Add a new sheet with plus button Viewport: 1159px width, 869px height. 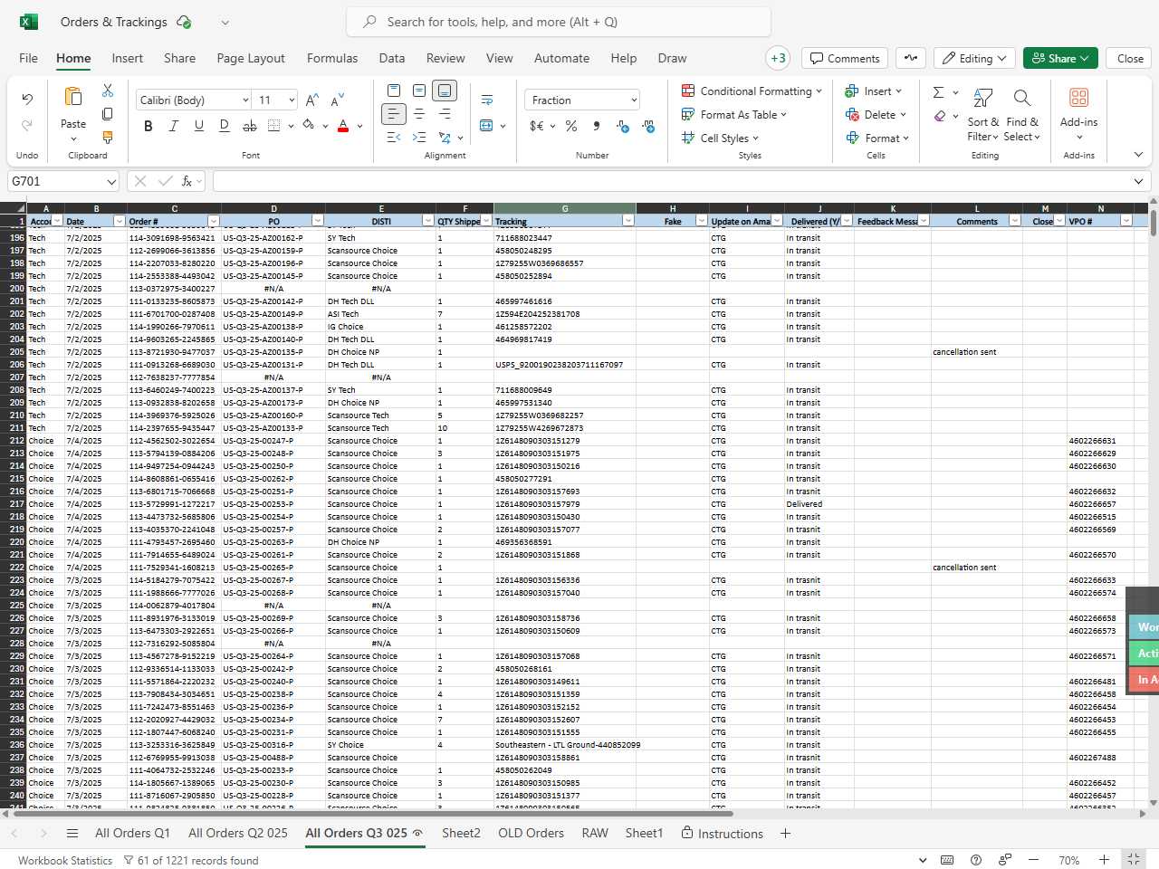point(785,833)
